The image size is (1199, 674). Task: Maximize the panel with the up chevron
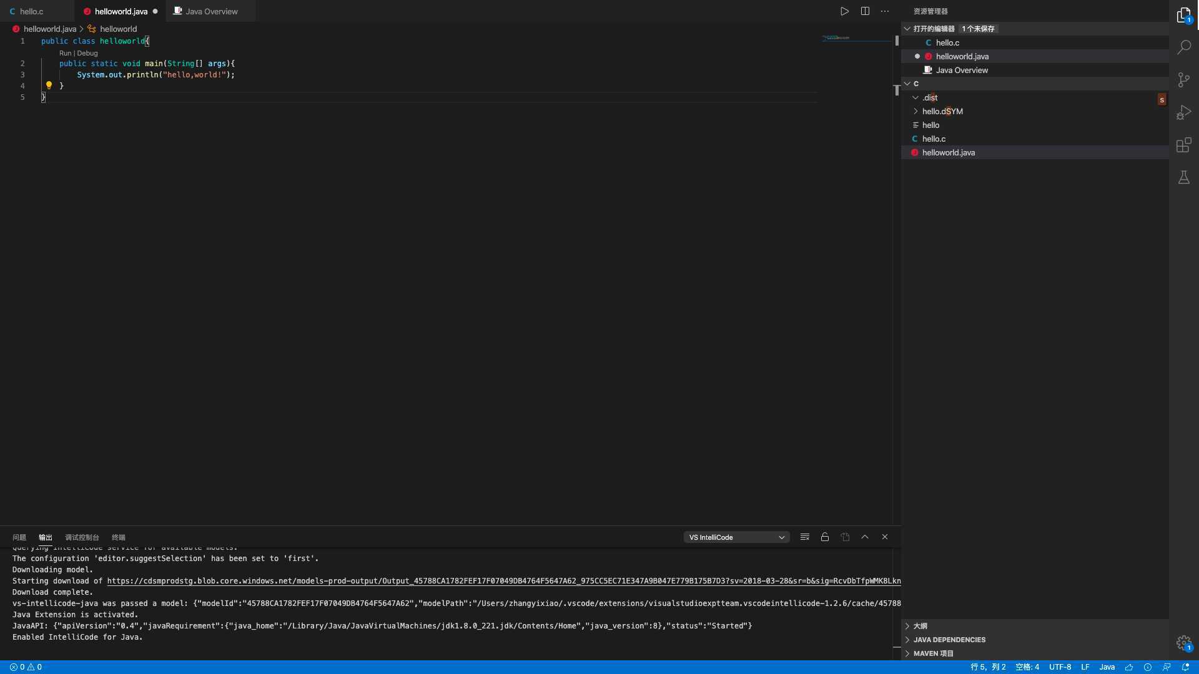[865, 537]
